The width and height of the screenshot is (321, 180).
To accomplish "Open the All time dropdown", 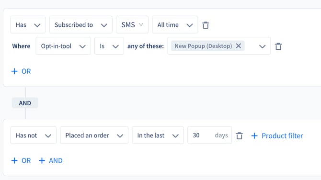I will 175,25.
